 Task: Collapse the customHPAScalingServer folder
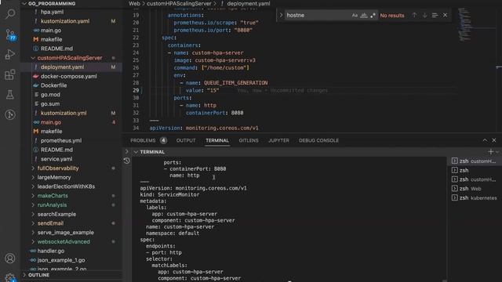(70, 58)
